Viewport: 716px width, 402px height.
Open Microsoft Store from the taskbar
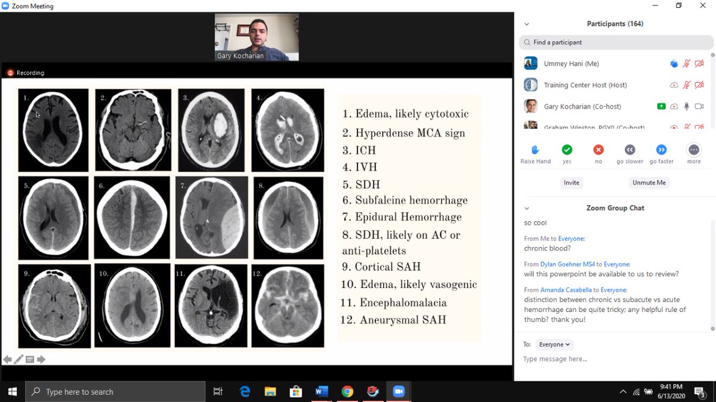(x=296, y=392)
